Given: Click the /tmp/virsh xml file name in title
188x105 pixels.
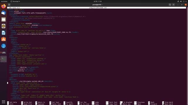Looking at the screenshot, I should (98, 8).
